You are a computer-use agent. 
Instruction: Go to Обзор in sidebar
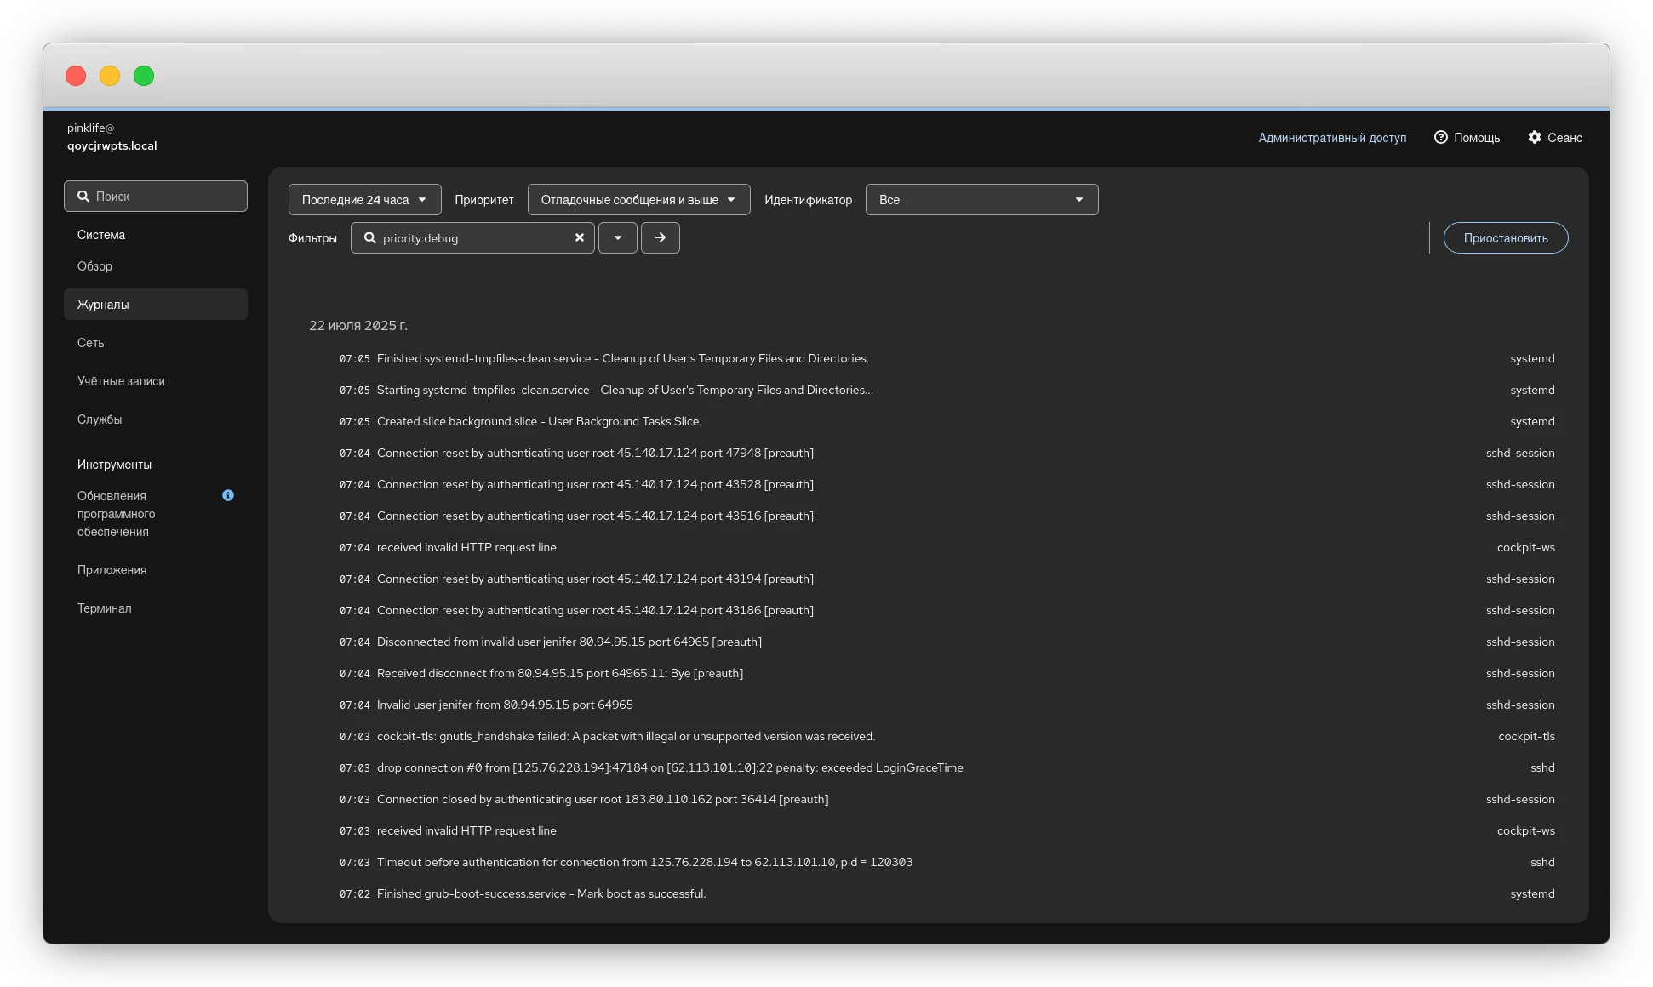(94, 266)
